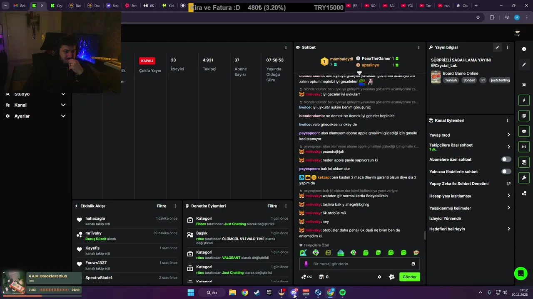Bookmark this page with star icon

point(478,17)
